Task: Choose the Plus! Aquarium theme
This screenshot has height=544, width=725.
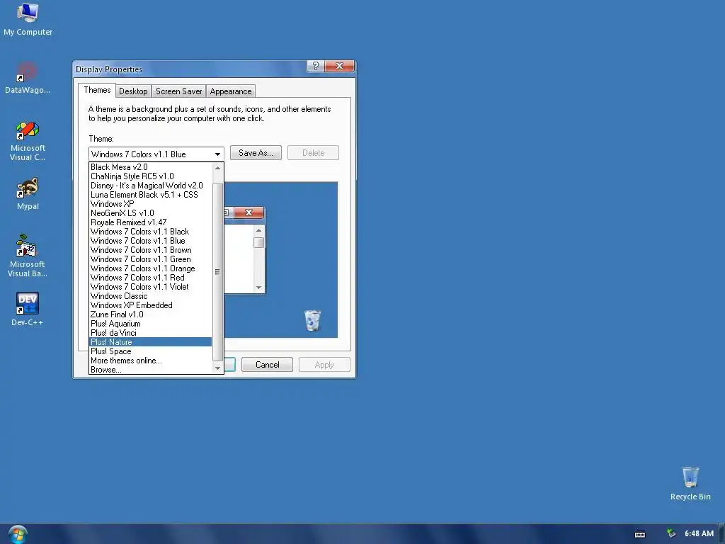Action: [x=150, y=324]
